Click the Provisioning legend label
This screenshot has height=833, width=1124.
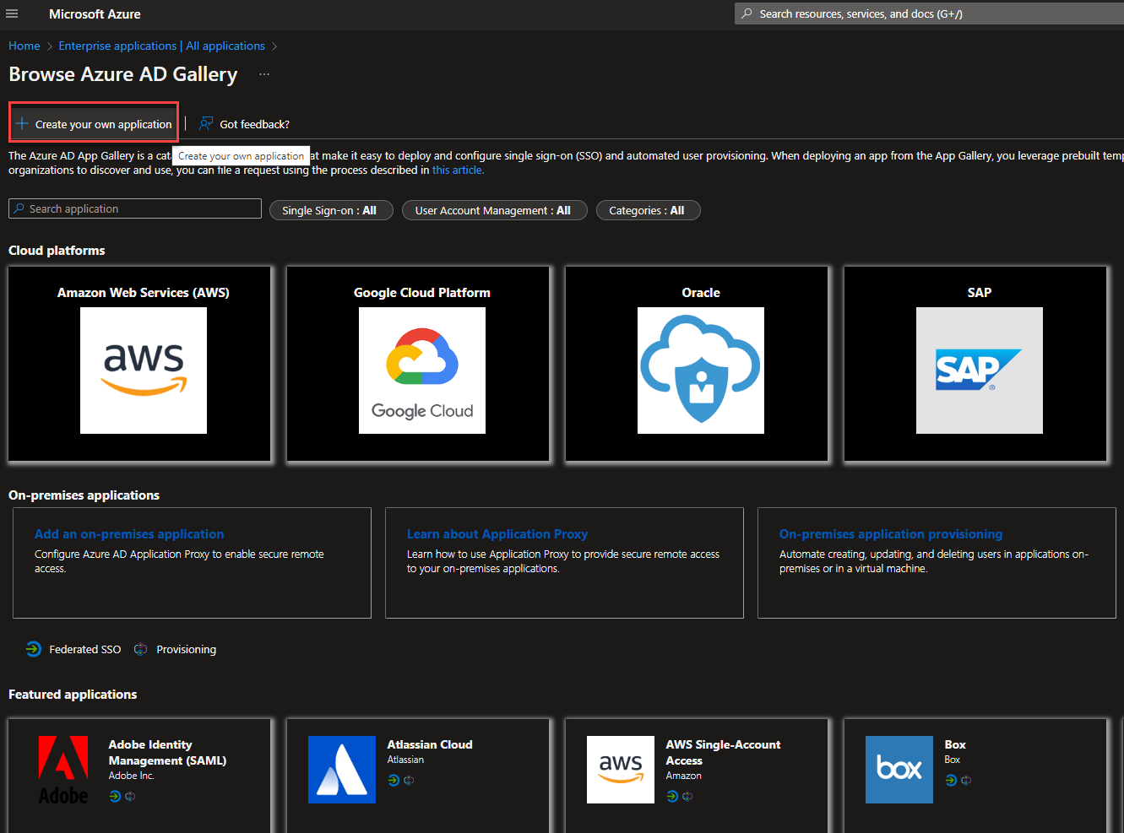[187, 649]
